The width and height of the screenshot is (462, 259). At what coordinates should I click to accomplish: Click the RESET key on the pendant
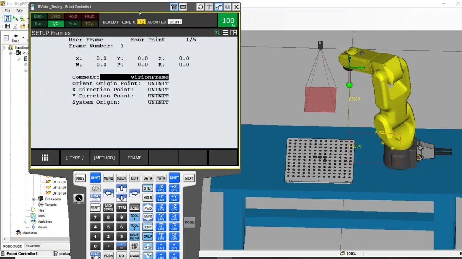pyautogui.click(x=95, y=208)
